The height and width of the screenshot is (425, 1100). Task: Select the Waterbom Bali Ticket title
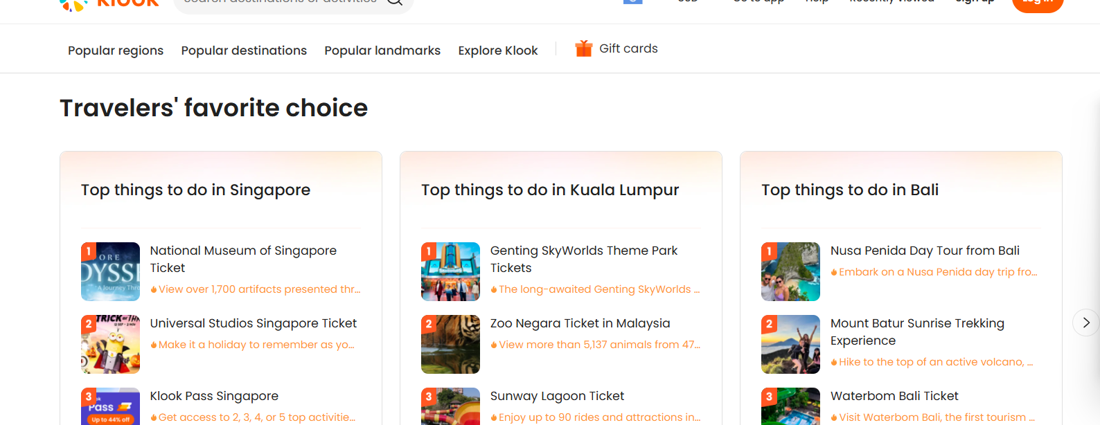tap(894, 396)
